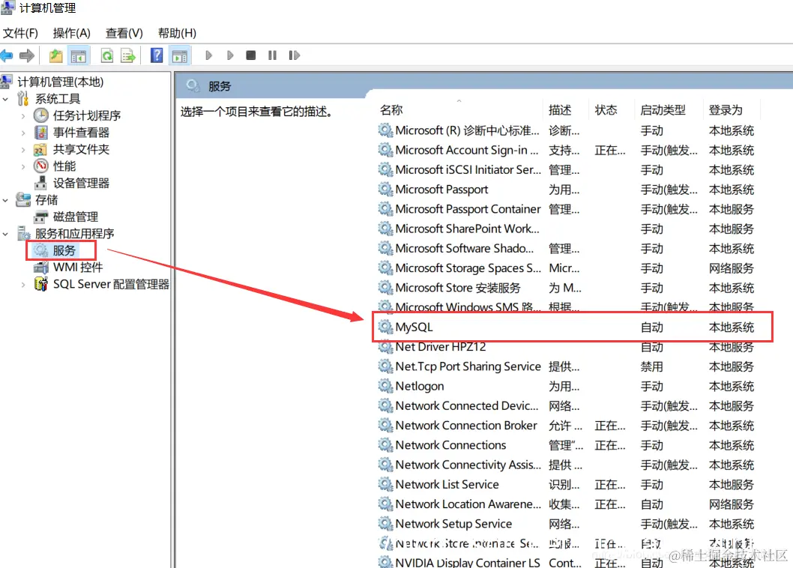Screen dimensions: 793x568
Task: Click the Pause Service toolbar icon
Action: [x=272, y=55]
